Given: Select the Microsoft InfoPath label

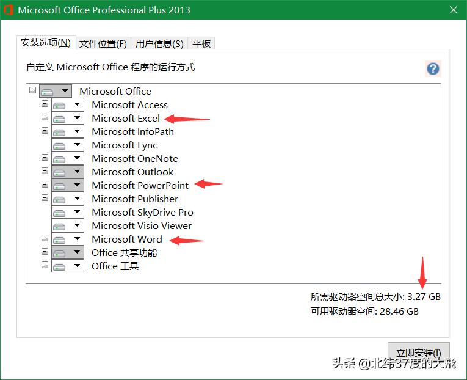Looking at the screenshot, I should [133, 131].
